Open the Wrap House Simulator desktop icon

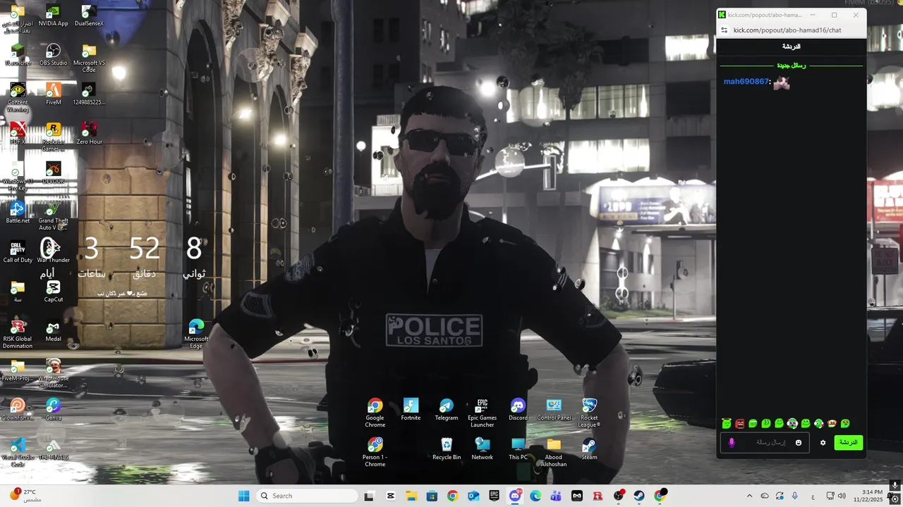coord(53,374)
